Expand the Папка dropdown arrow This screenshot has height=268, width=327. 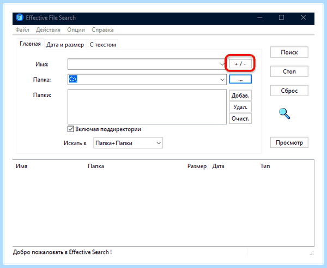tap(222, 80)
